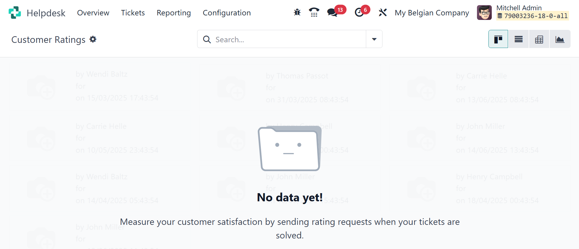Switch to the Graph chart view

tap(560, 39)
